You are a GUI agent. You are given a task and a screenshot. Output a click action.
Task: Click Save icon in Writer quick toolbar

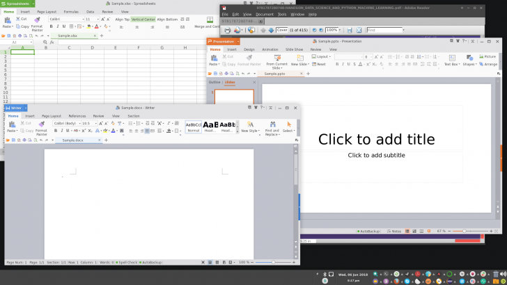coord(13,140)
